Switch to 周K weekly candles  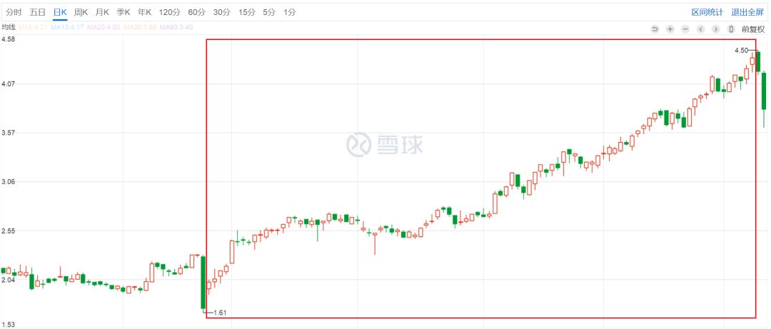pyautogui.click(x=81, y=12)
